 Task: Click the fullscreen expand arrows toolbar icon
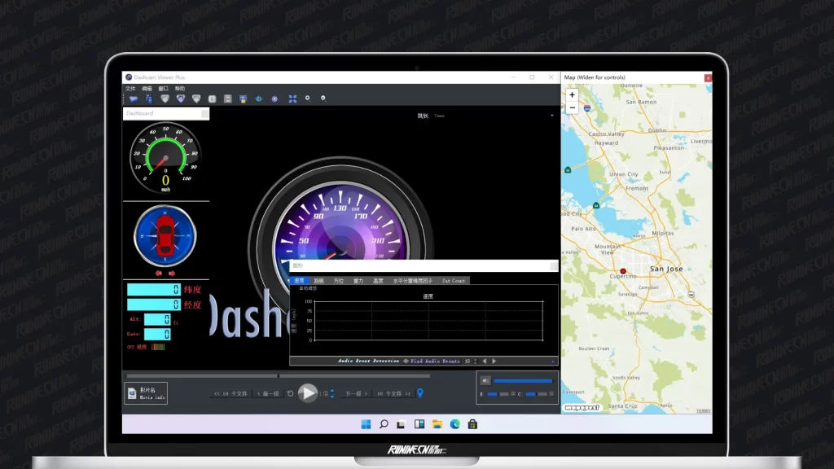[292, 99]
